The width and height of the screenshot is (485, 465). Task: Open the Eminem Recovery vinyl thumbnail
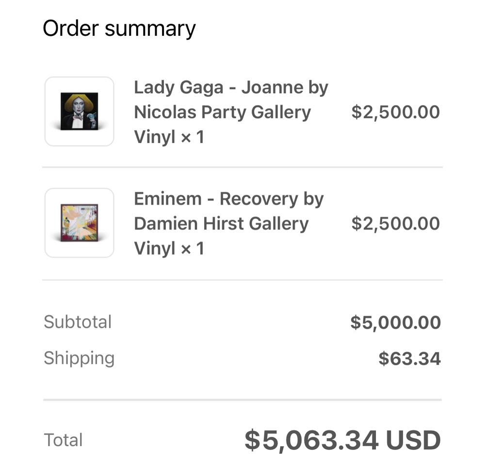tap(80, 223)
